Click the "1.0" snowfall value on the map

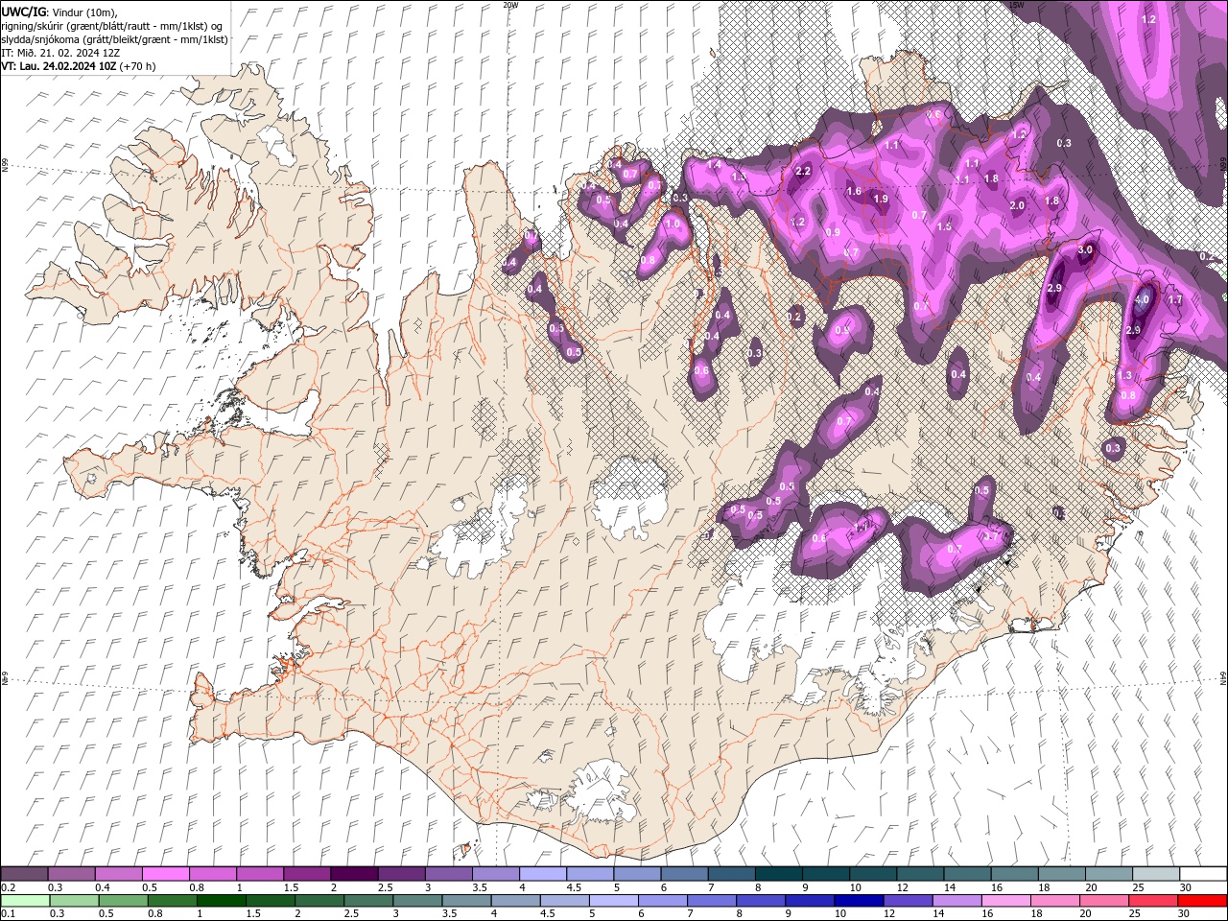[673, 224]
